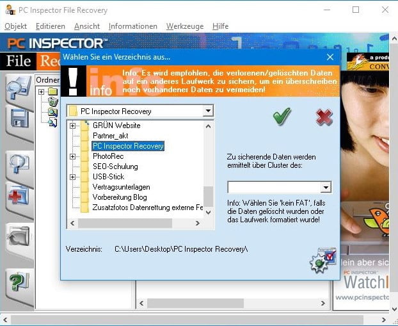Click the grayed folder arrow sidebar icon

point(19,236)
